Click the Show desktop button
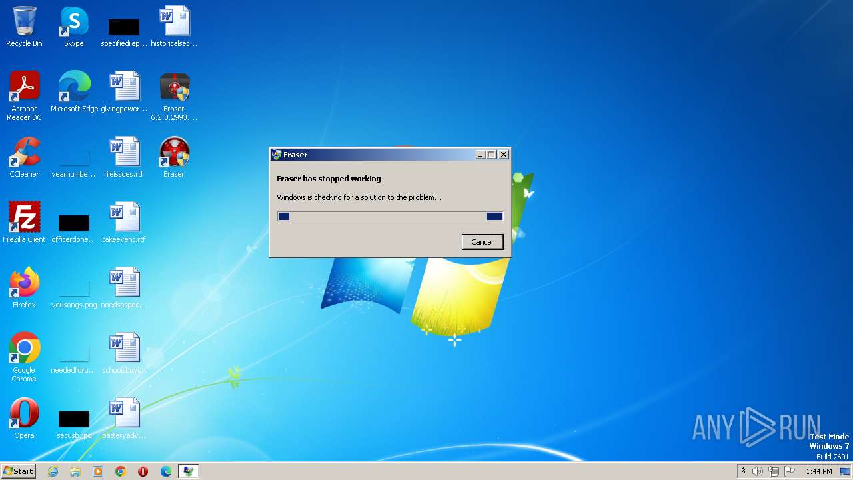Viewport: 853px width, 480px height. click(846, 471)
